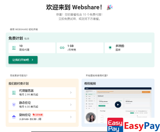Click the party popper emoji in heading

110,7
